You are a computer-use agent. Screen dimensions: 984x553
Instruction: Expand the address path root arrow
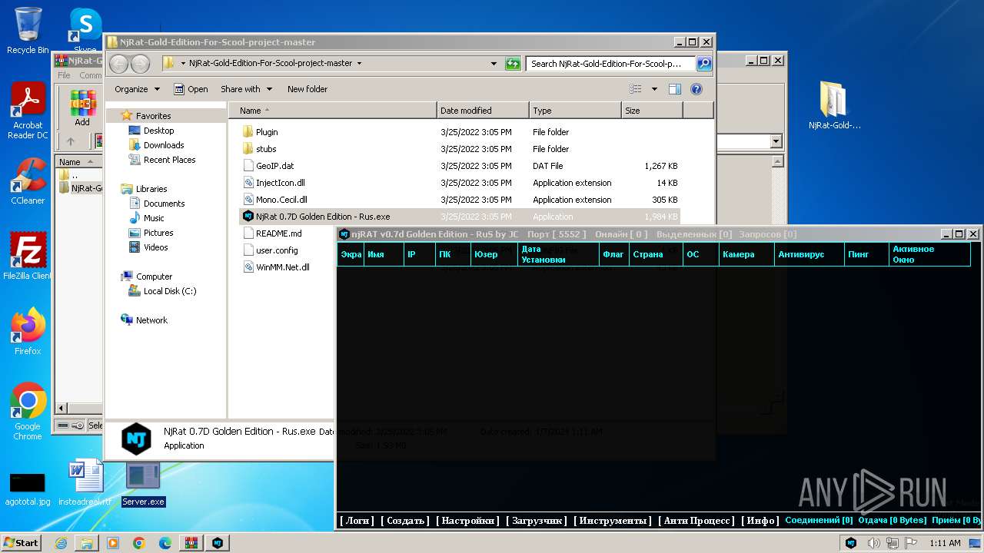point(183,64)
